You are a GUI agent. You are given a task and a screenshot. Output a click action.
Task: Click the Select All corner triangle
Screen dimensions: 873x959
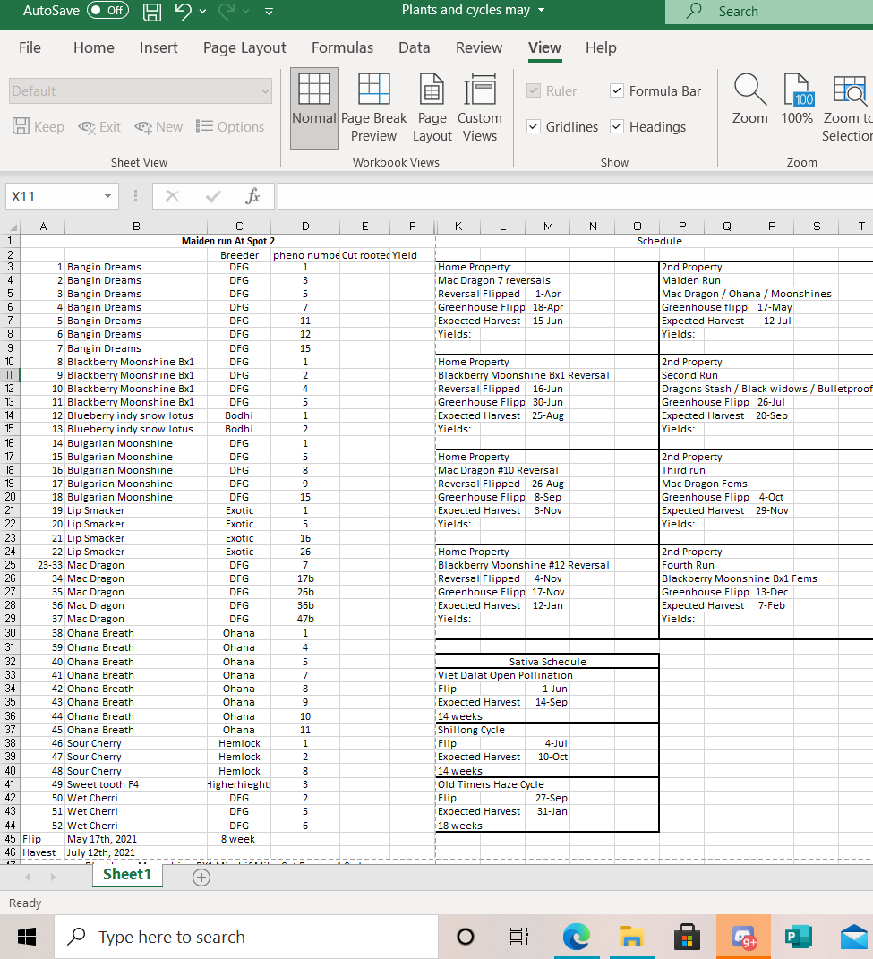(x=13, y=227)
